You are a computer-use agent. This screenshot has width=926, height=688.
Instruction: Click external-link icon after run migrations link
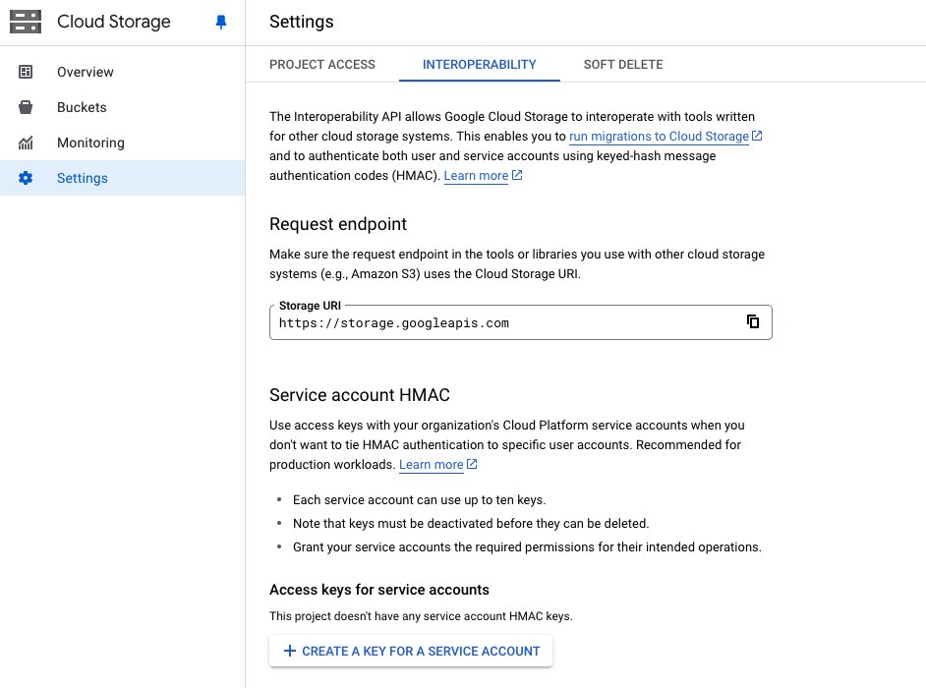[x=757, y=136]
